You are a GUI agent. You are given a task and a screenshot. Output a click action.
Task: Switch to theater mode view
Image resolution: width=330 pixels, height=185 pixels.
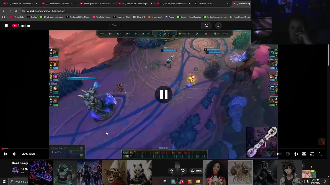(304, 154)
